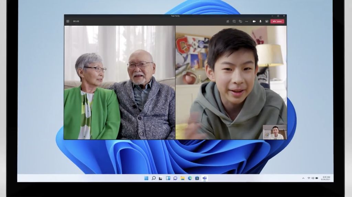Mute the microphone
Image resolution: width=352 pixels, height=197 pixels.
pyautogui.click(x=260, y=21)
